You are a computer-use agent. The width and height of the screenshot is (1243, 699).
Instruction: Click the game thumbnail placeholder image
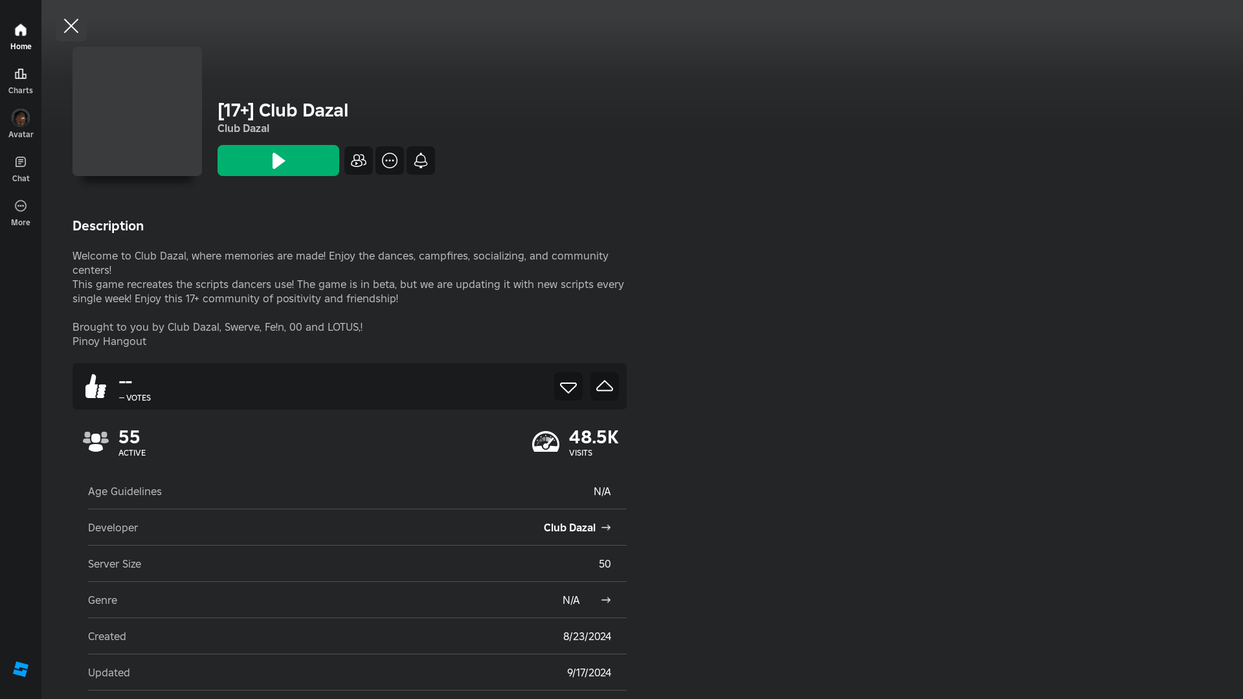click(x=137, y=111)
